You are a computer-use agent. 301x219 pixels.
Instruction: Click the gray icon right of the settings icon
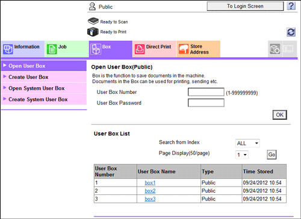coord(288,49)
